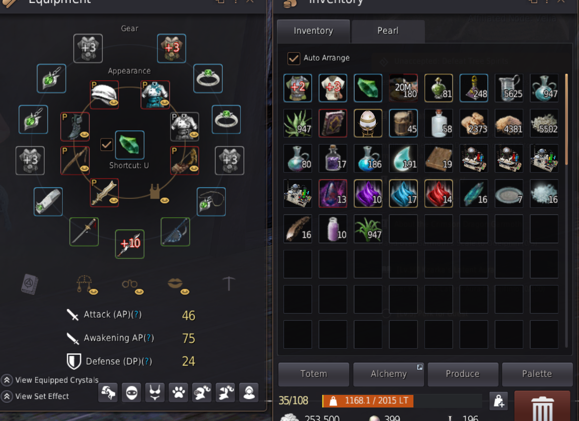
Task: Open the Alchemy button popup
Action: [x=388, y=374]
